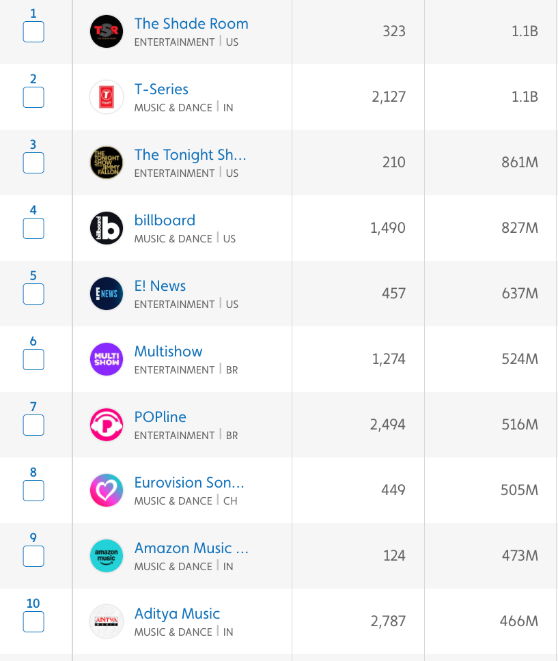Image resolution: width=558 pixels, height=661 pixels.
Task: Click the POPline name link
Action: pyautogui.click(x=160, y=417)
